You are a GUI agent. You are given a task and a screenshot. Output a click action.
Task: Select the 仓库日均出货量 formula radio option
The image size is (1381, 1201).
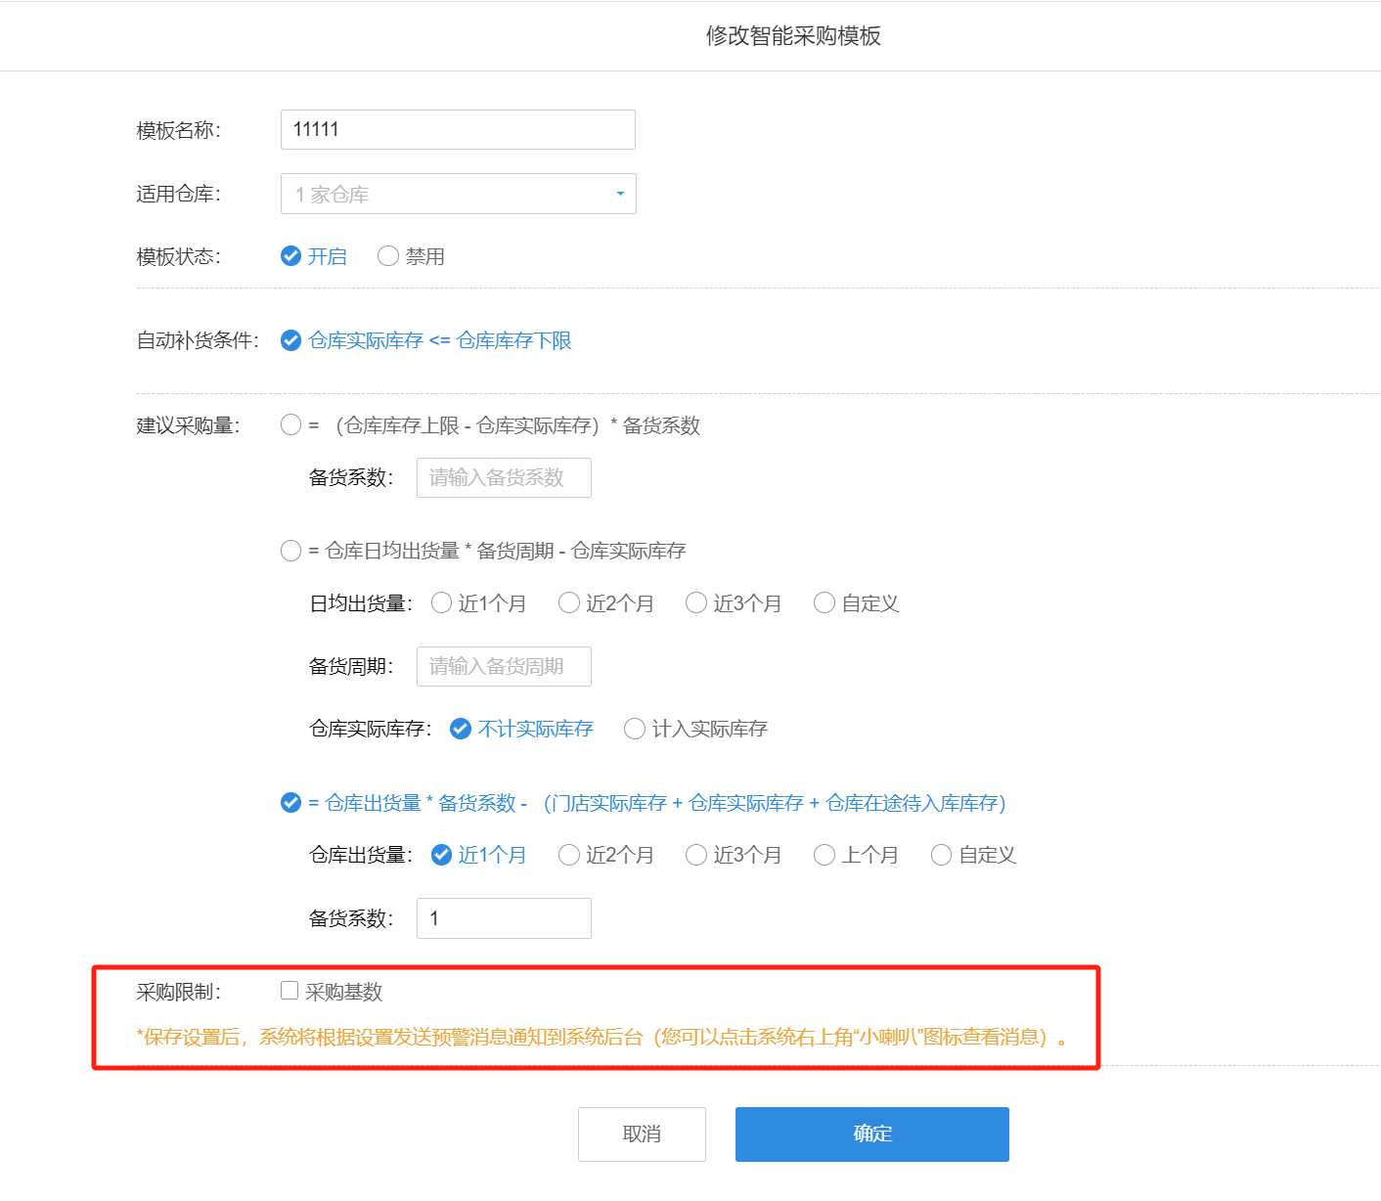(291, 551)
